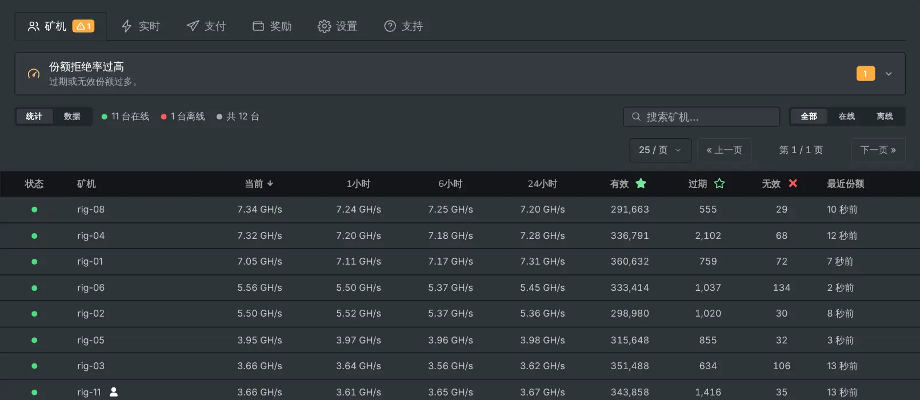920x400 pixels.
Task: Click the 1 台离线 status indicator
Action: click(x=183, y=117)
